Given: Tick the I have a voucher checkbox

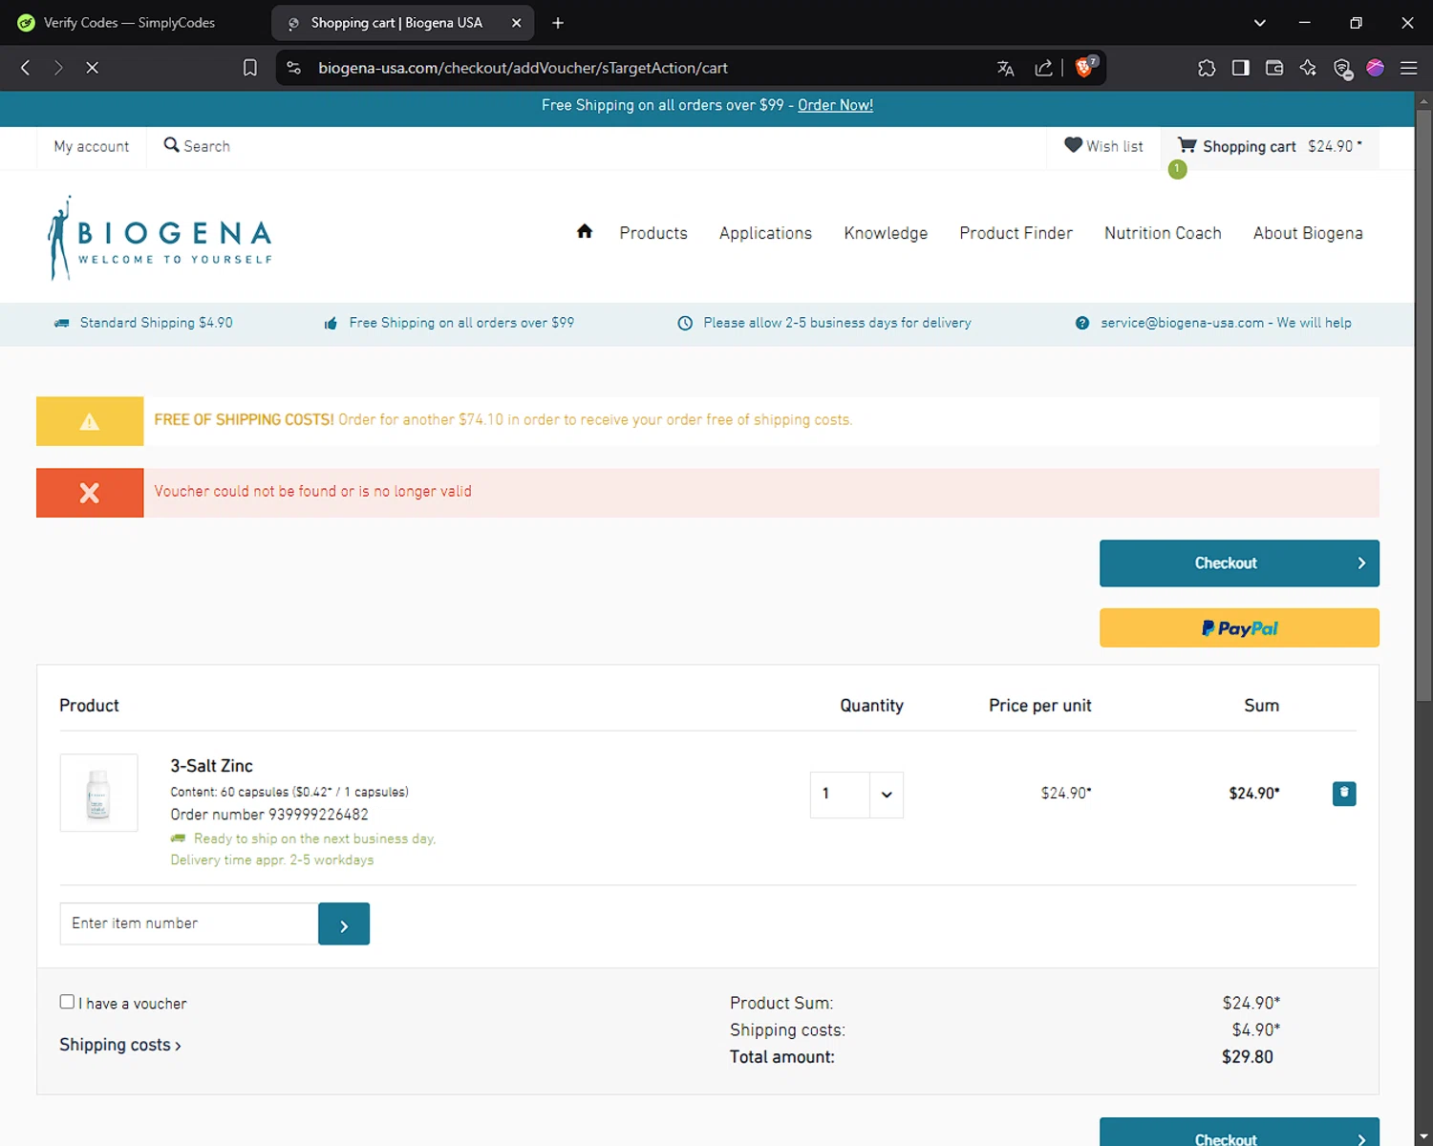Looking at the screenshot, I should tap(67, 1002).
